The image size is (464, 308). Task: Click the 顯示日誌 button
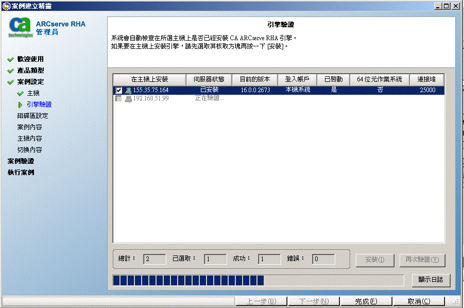point(431,280)
